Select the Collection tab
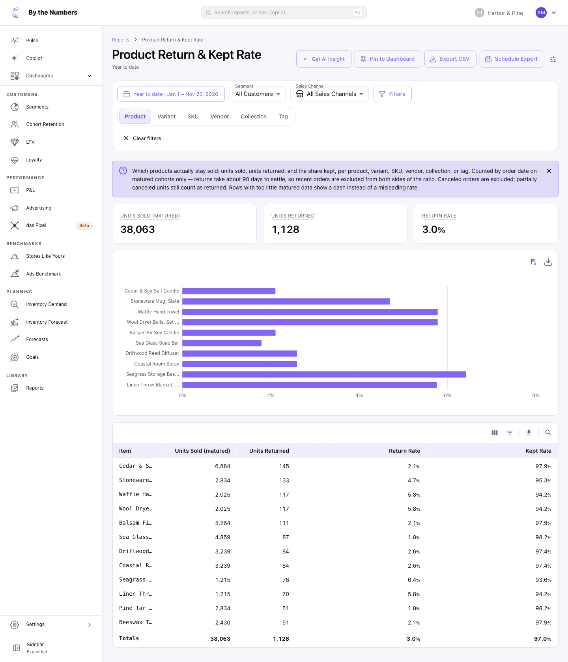 click(254, 116)
